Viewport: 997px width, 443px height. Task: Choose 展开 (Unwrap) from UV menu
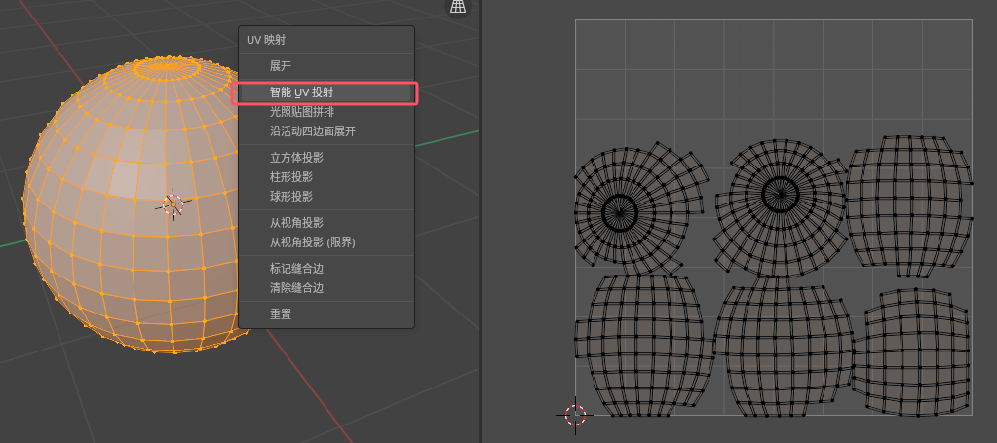tap(281, 66)
